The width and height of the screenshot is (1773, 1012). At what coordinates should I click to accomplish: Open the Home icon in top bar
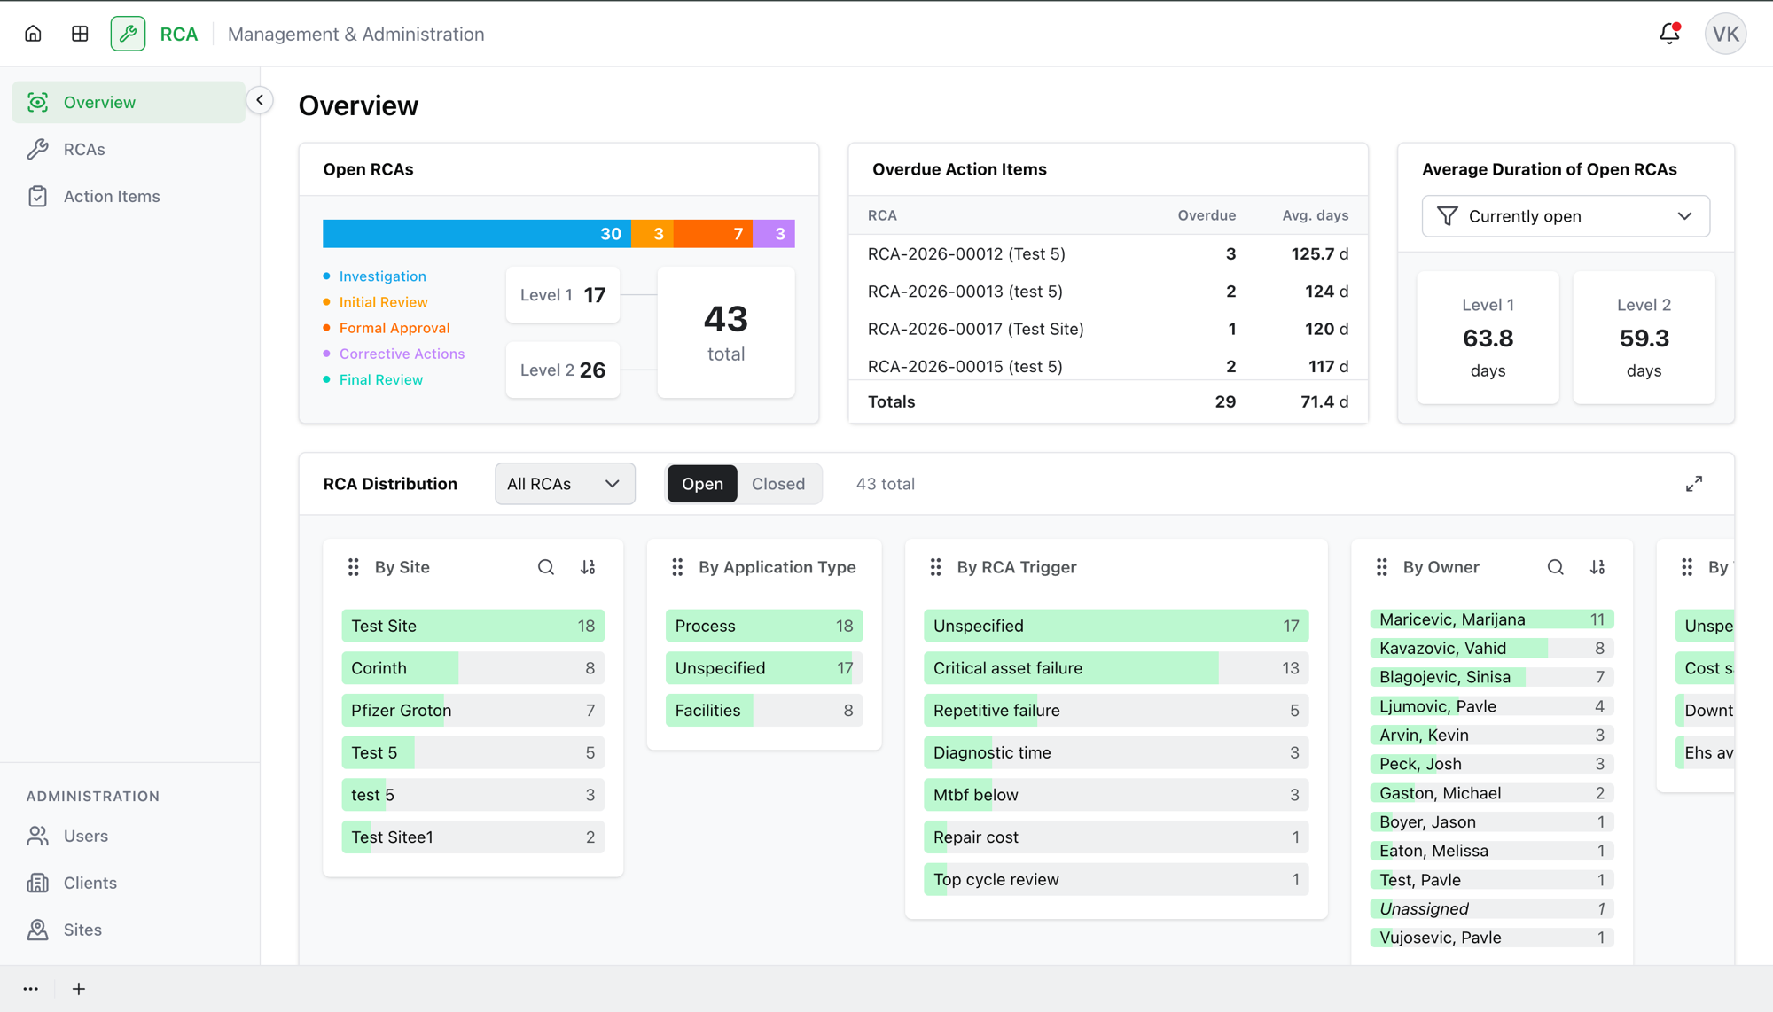click(33, 34)
